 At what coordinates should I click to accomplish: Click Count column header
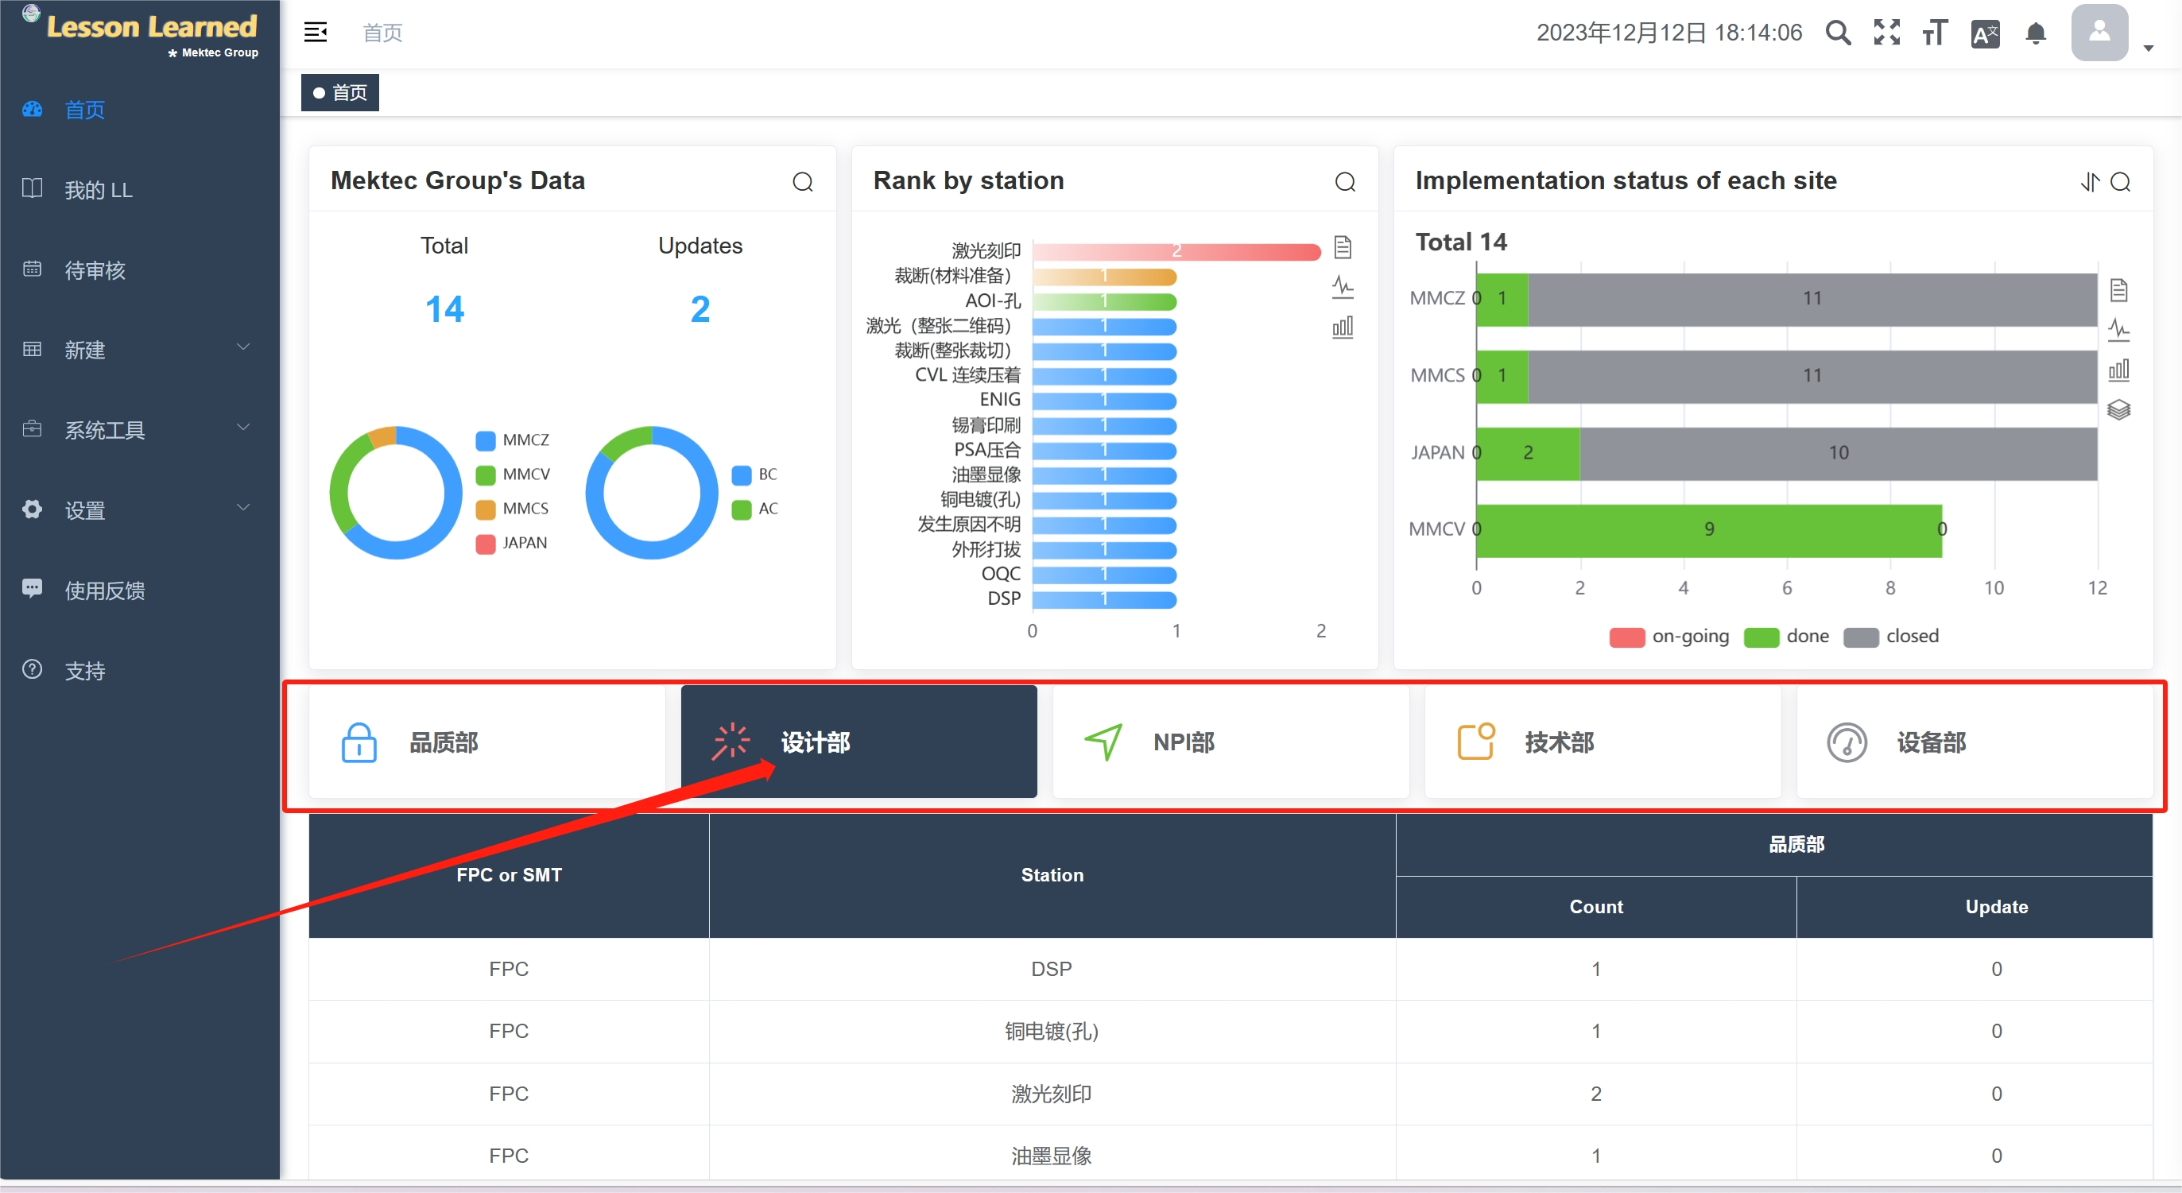(1596, 906)
